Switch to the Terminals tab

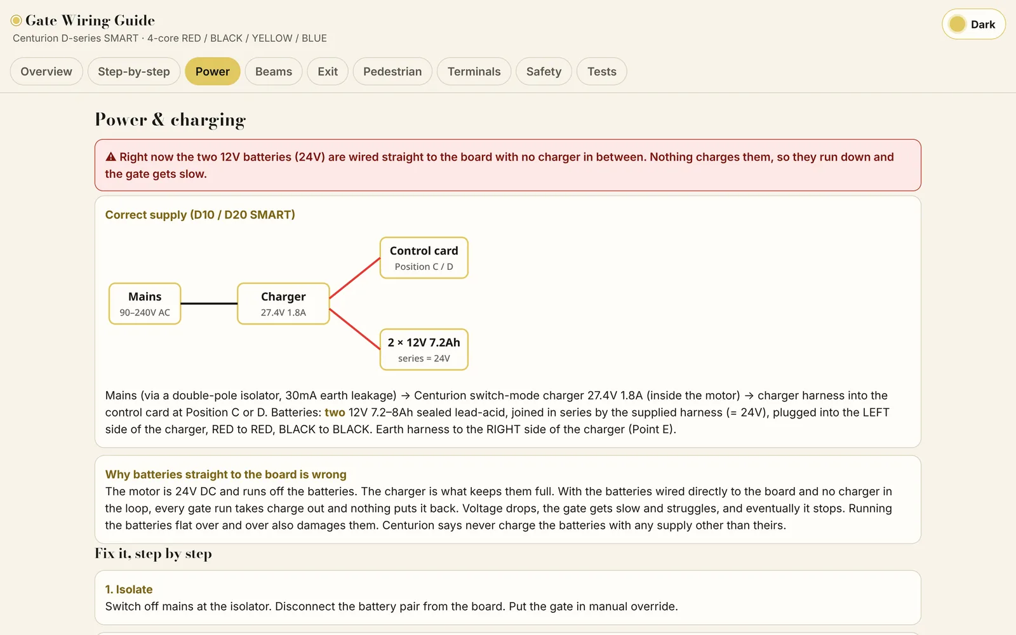[x=474, y=71]
